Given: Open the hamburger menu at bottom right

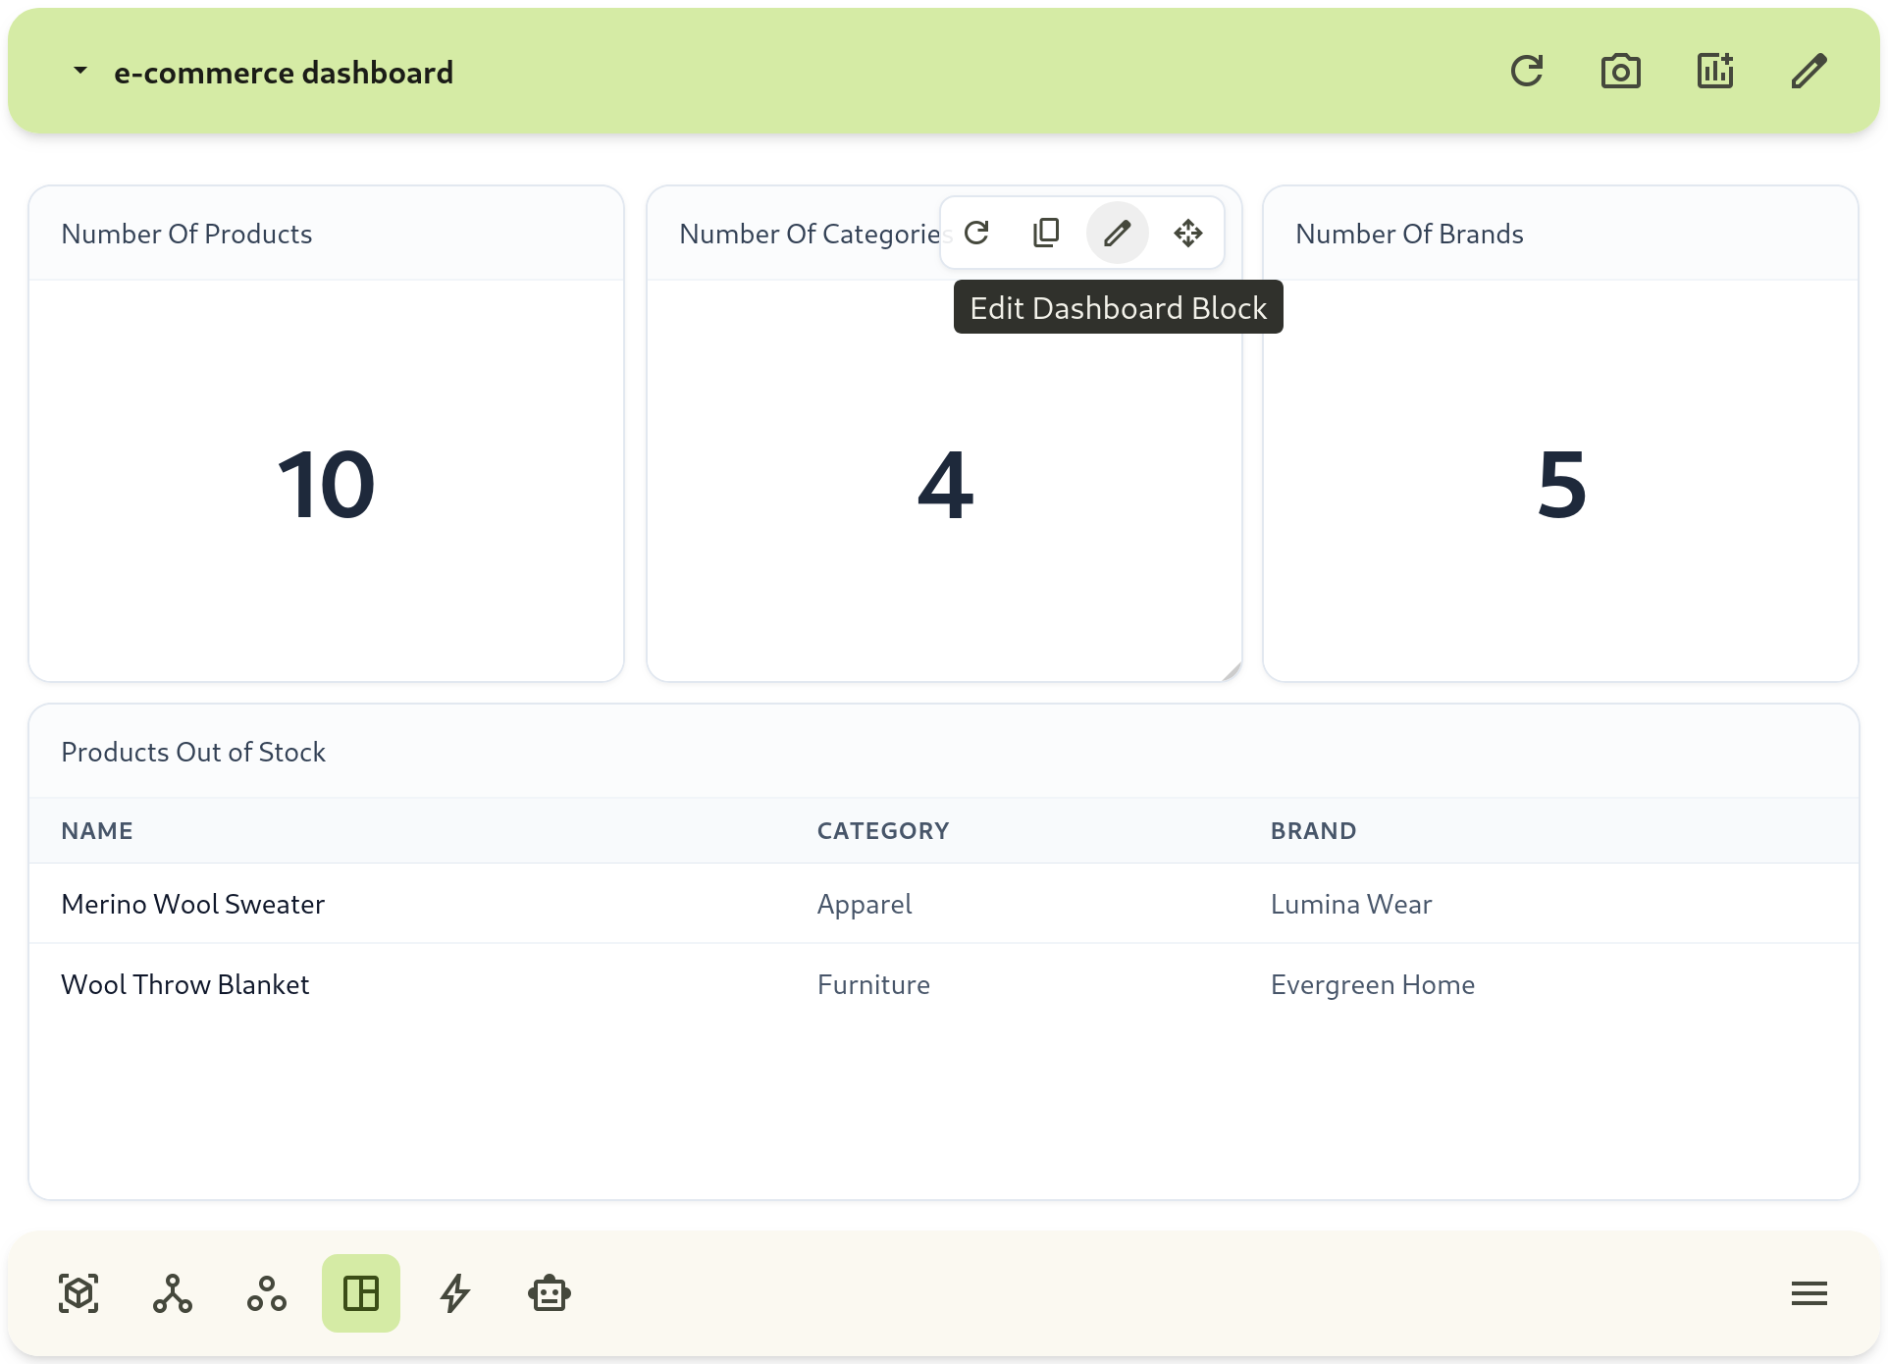Looking at the screenshot, I should pyautogui.click(x=1809, y=1293).
